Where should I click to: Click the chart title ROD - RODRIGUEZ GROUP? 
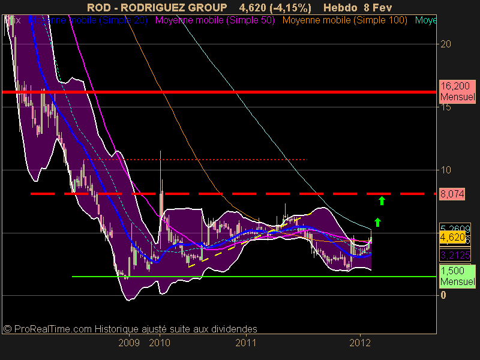tap(157, 7)
